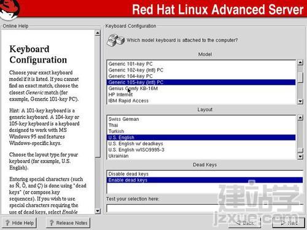Click the Layout list scroll-down arrow
The image size is (307, 230).
coord(300,156)
